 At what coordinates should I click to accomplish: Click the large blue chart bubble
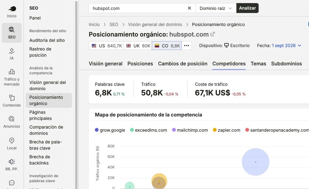point(256,162)
